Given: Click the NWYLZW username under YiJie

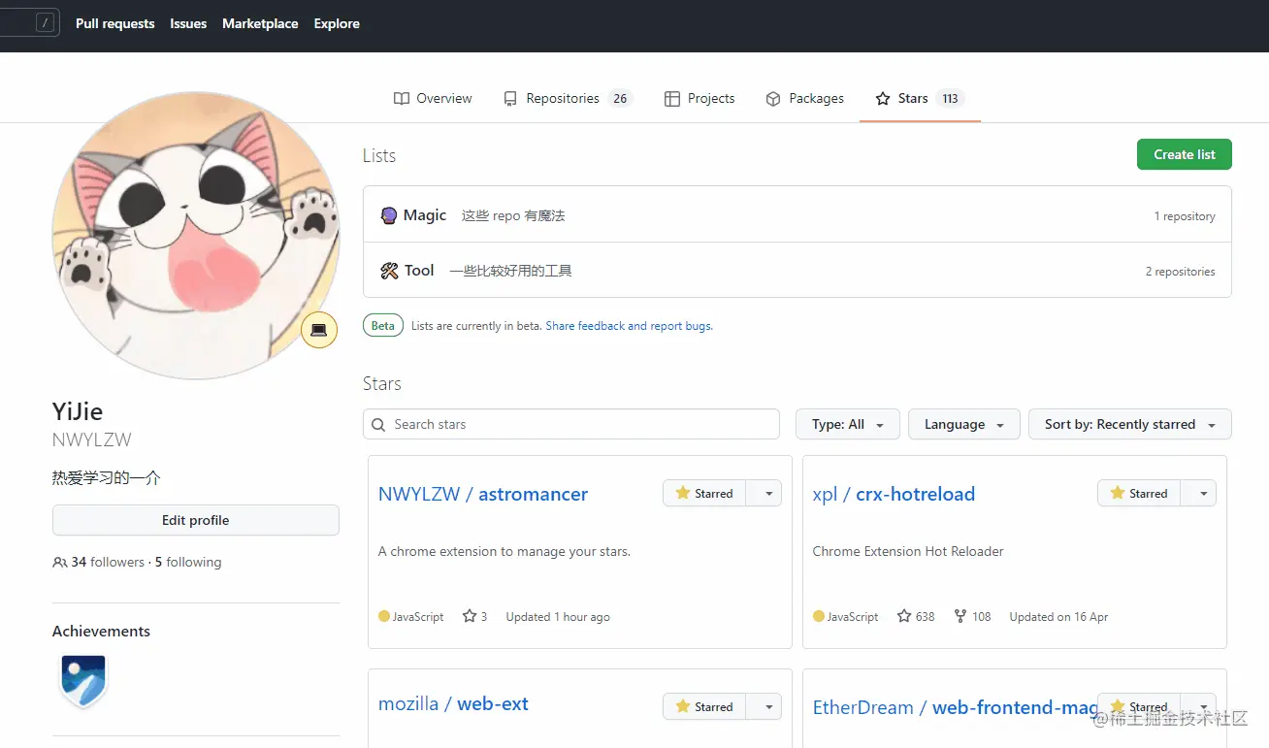Looking at the screenshot, I should [92, 439].
